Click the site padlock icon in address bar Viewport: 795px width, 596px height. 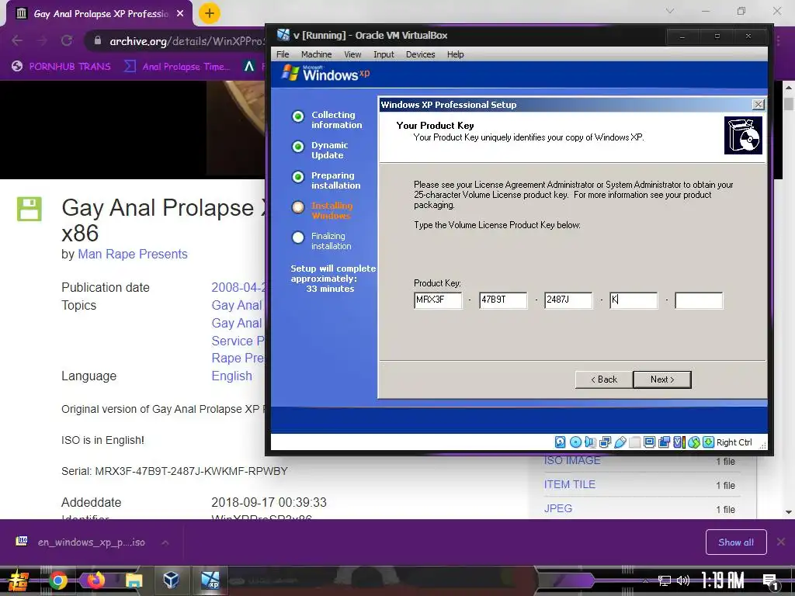click(97, 40)
